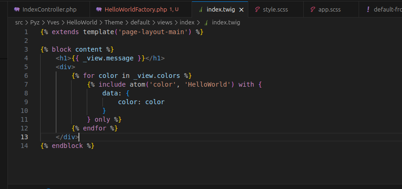Image resolution: width=402 pixels, height=189 pixels.
Task: Click the 'only' keyword on line 11
Action: 102,119
